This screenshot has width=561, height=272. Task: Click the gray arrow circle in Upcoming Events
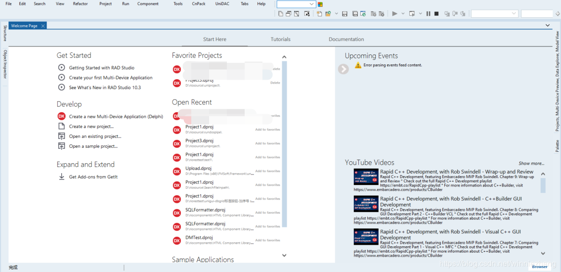[344, 69]
